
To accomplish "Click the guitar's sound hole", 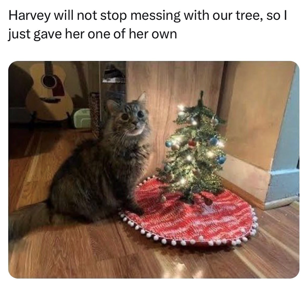I will 49,81.
